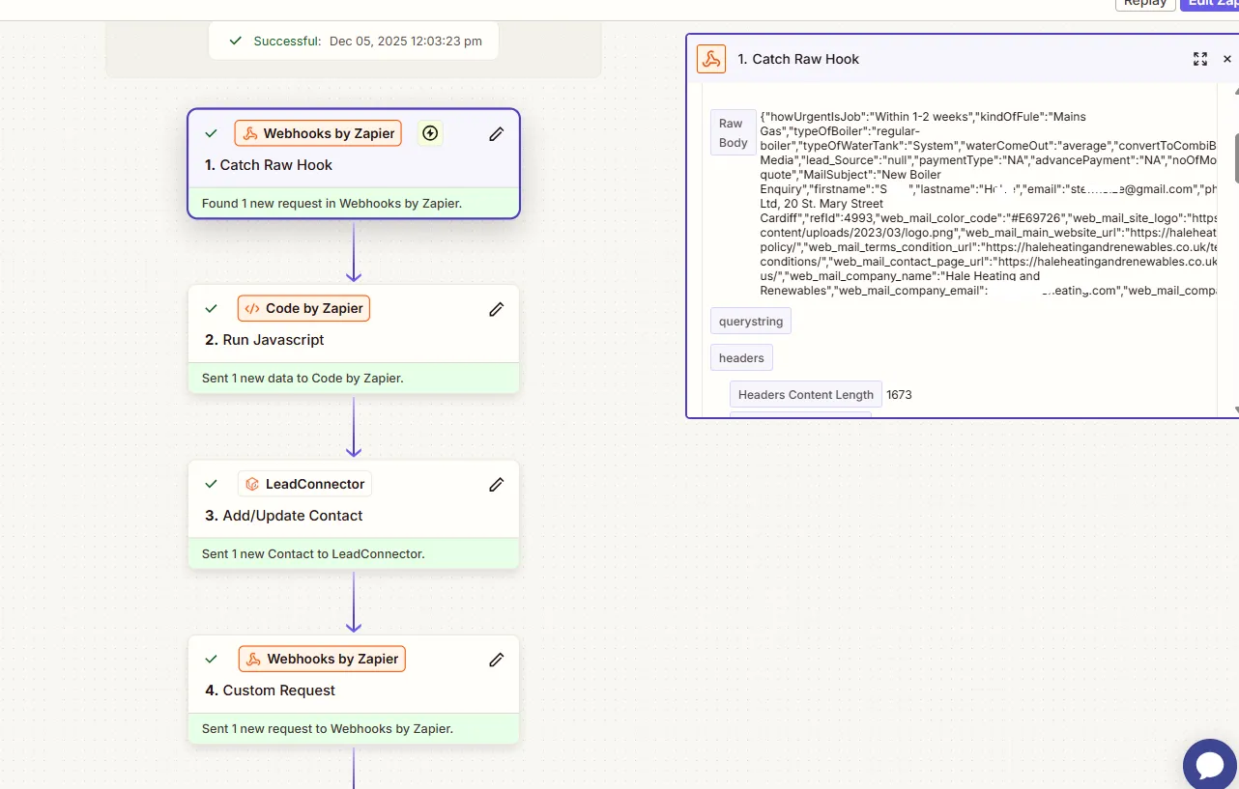
Task: Click webhook icon in detail panel header
Action: [x=711, y=59]
